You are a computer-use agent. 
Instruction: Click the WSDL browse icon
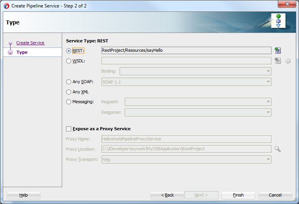pyautogui.click(x=278, y=61)
